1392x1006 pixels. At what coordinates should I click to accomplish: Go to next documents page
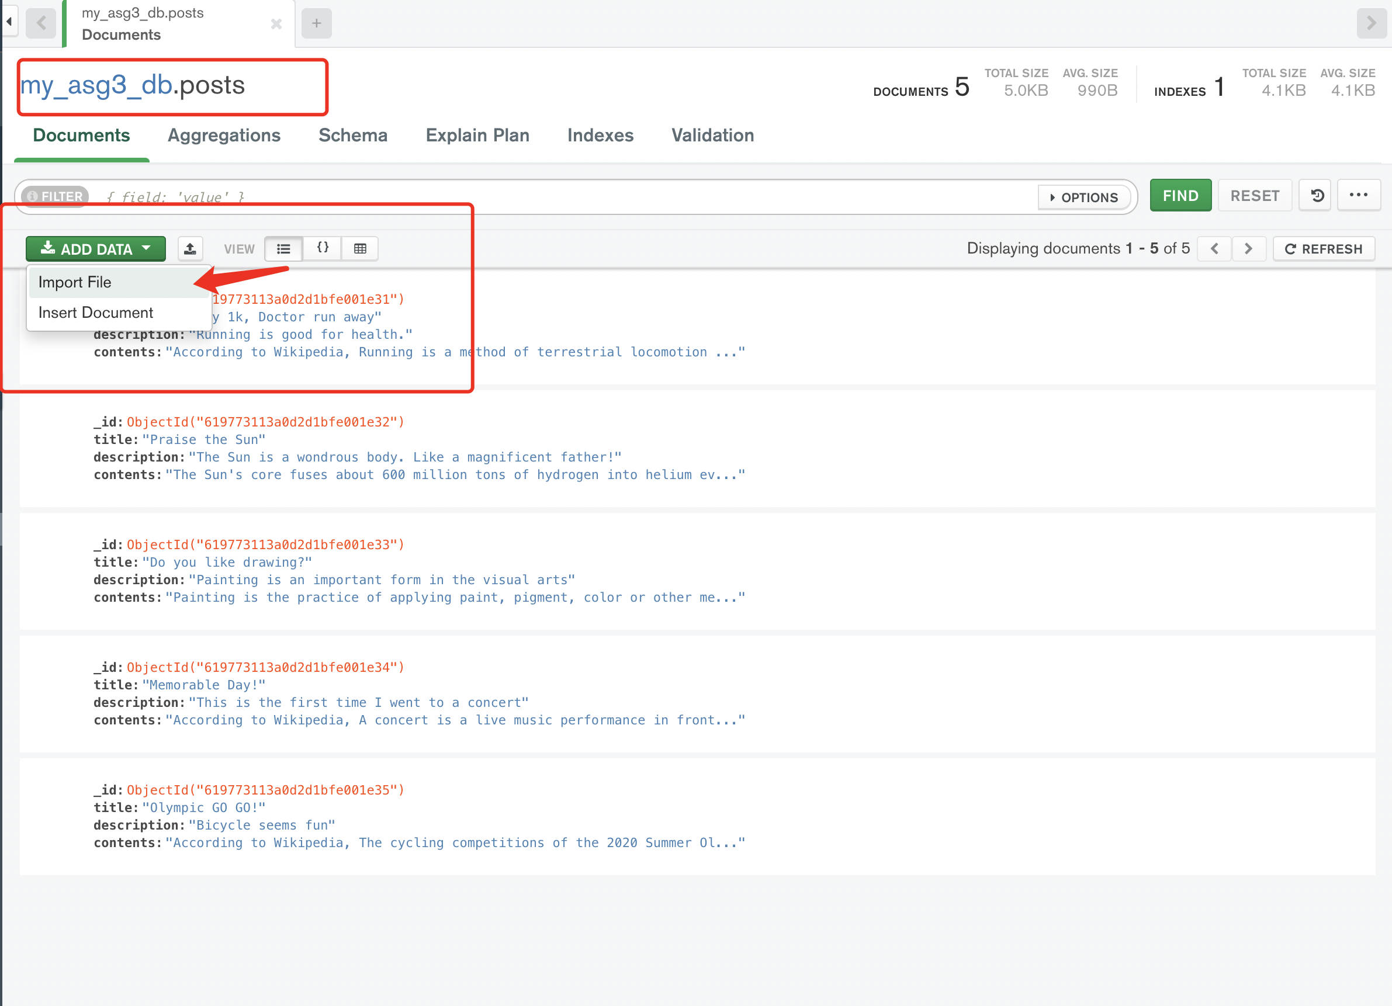point(1249,249)
